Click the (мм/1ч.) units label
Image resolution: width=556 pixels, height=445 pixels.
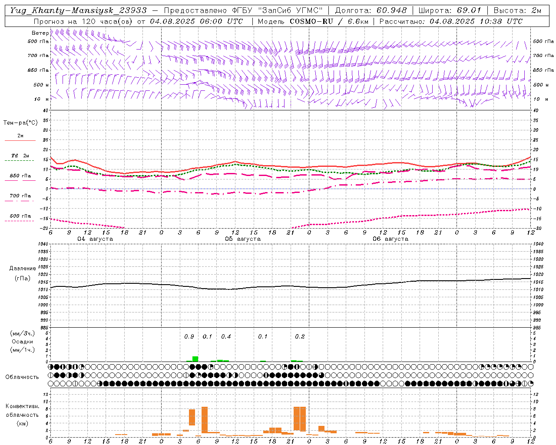click(22, 350)
